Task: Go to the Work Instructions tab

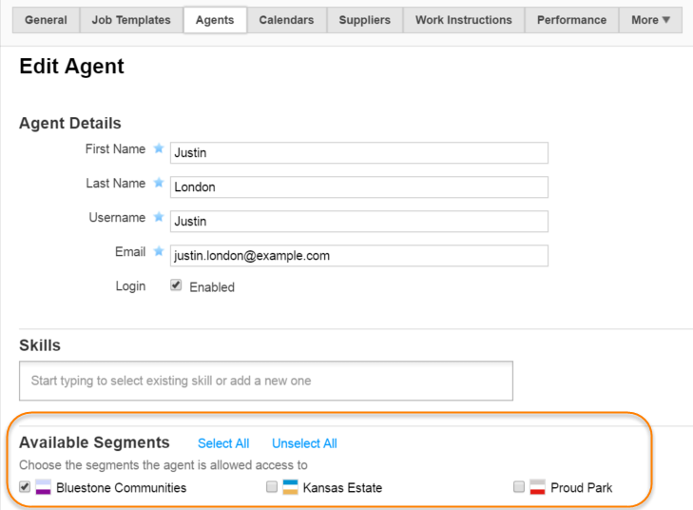Action: pos(463,20)
